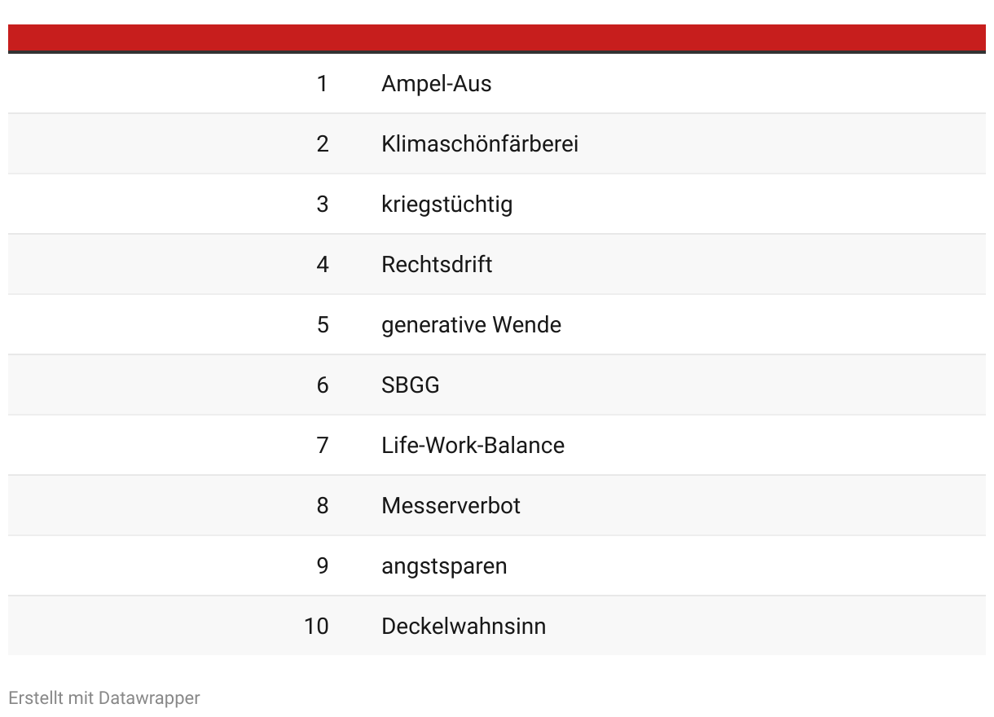The width and height of the screenshot is (994, 717).
Task: Select the 'Rechtsdrift' row text
Action: pyautogui.click(x=437, y=265)
